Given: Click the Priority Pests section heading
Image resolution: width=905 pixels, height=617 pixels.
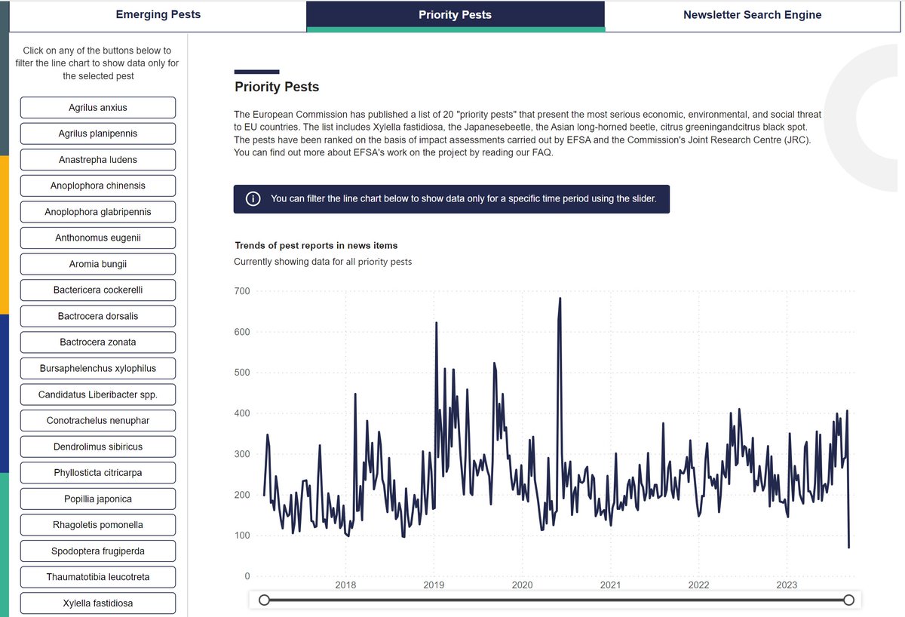Looking at the screenshot, I should pos(277,87).
